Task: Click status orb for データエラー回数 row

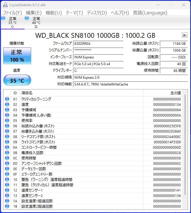Action: click(7, 169)
